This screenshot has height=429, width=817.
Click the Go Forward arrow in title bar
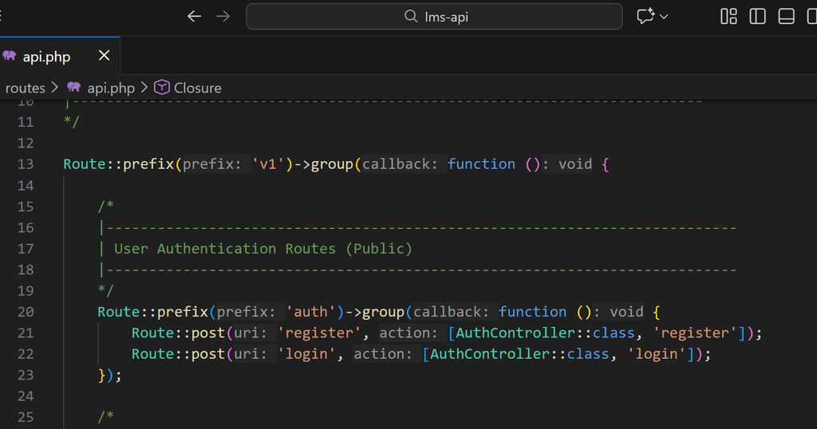coord(223,16)
